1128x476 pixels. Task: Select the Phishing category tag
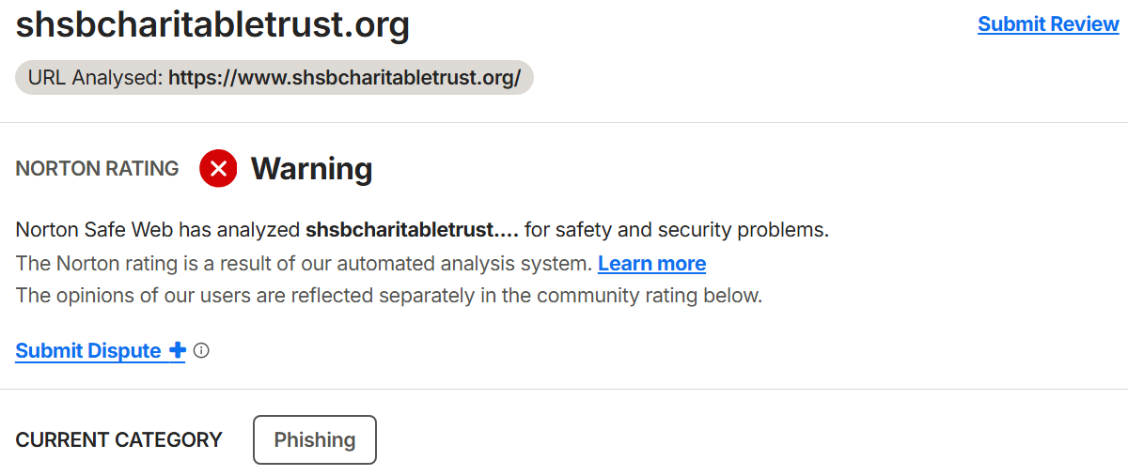pos(315,439)
